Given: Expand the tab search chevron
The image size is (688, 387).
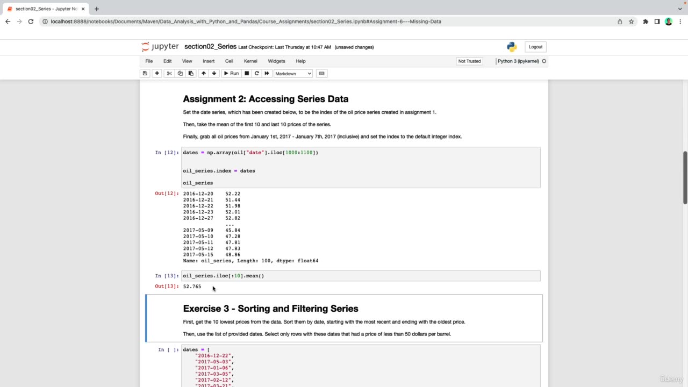Looking at the screenshot, I should [680, 9].
